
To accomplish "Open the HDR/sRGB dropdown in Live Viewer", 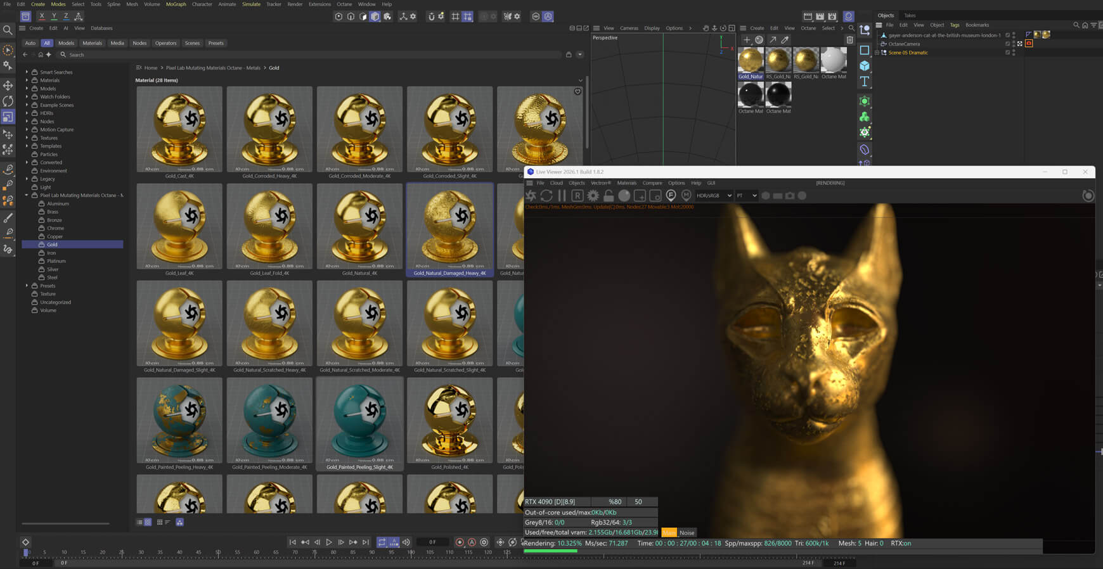I will 714,196.
